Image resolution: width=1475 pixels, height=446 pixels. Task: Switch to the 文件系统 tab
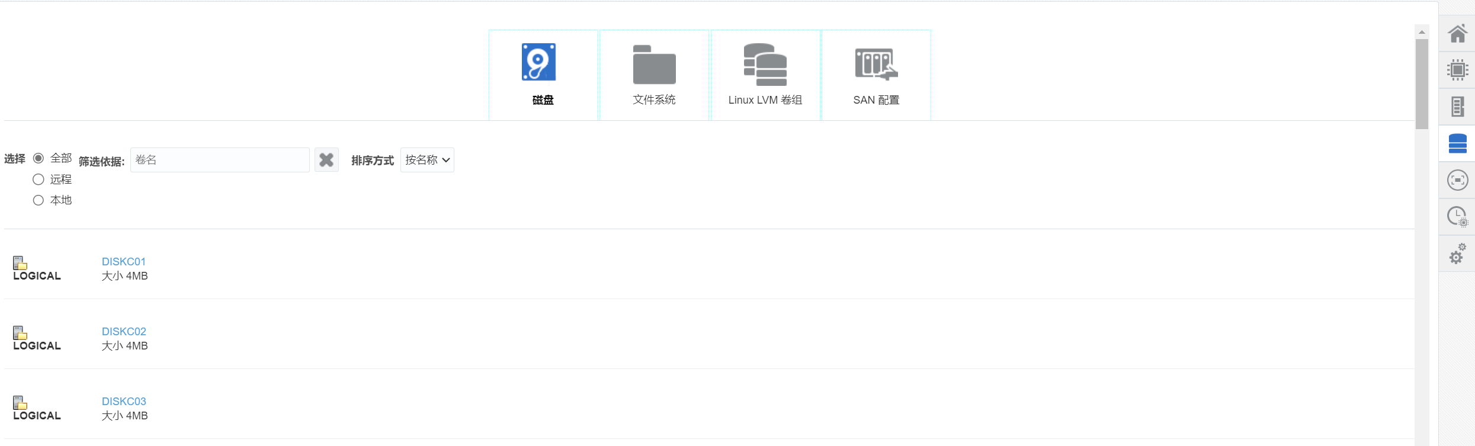tap(654, 75)
